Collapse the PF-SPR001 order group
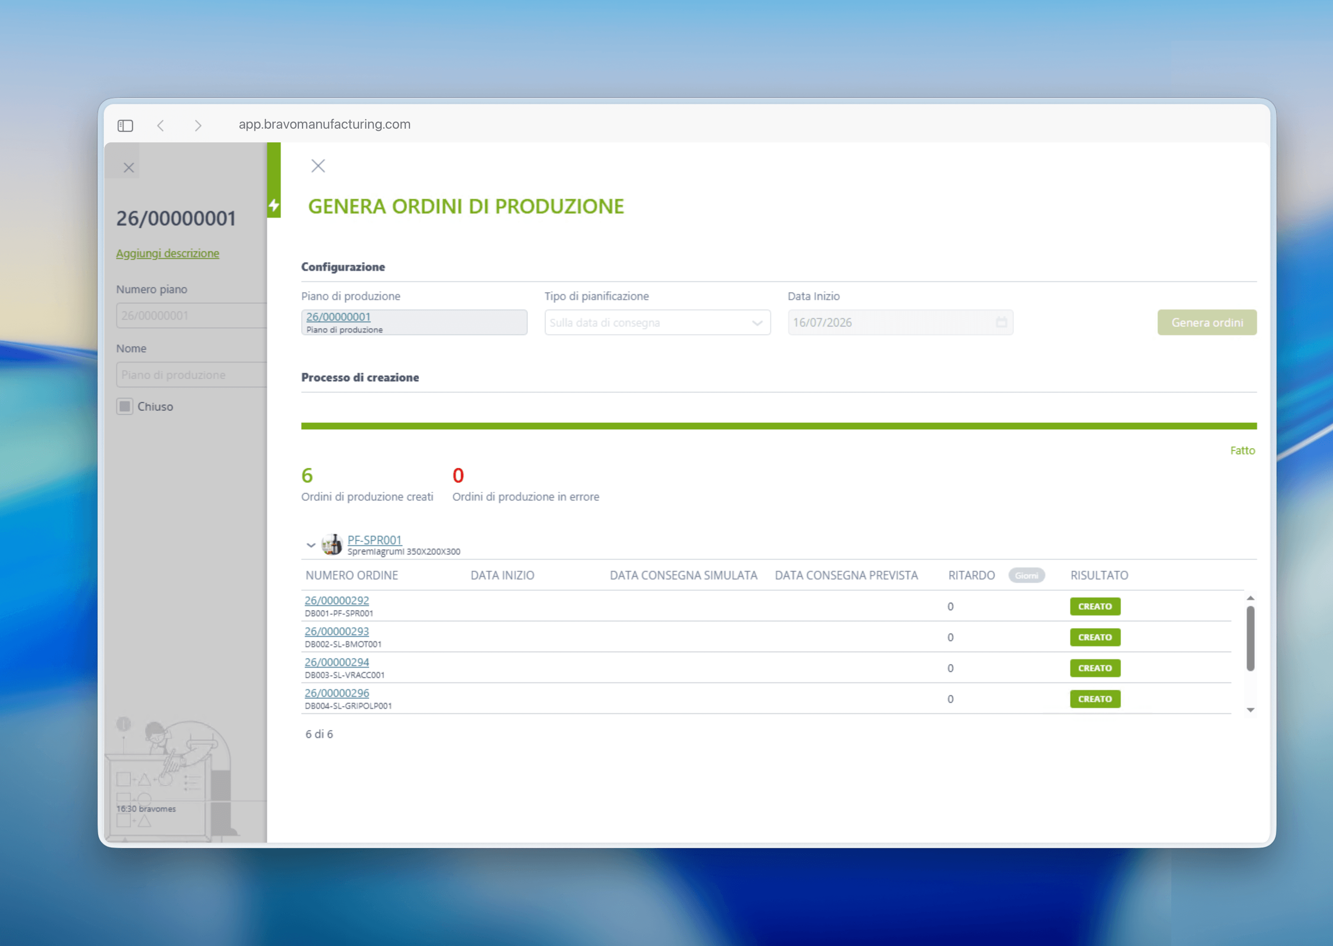 [x=311, y=545]
